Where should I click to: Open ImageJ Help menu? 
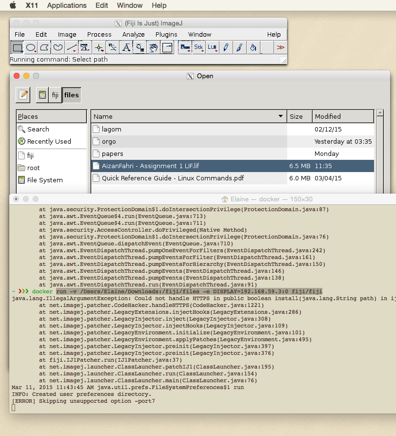click(x=274, y=35)
